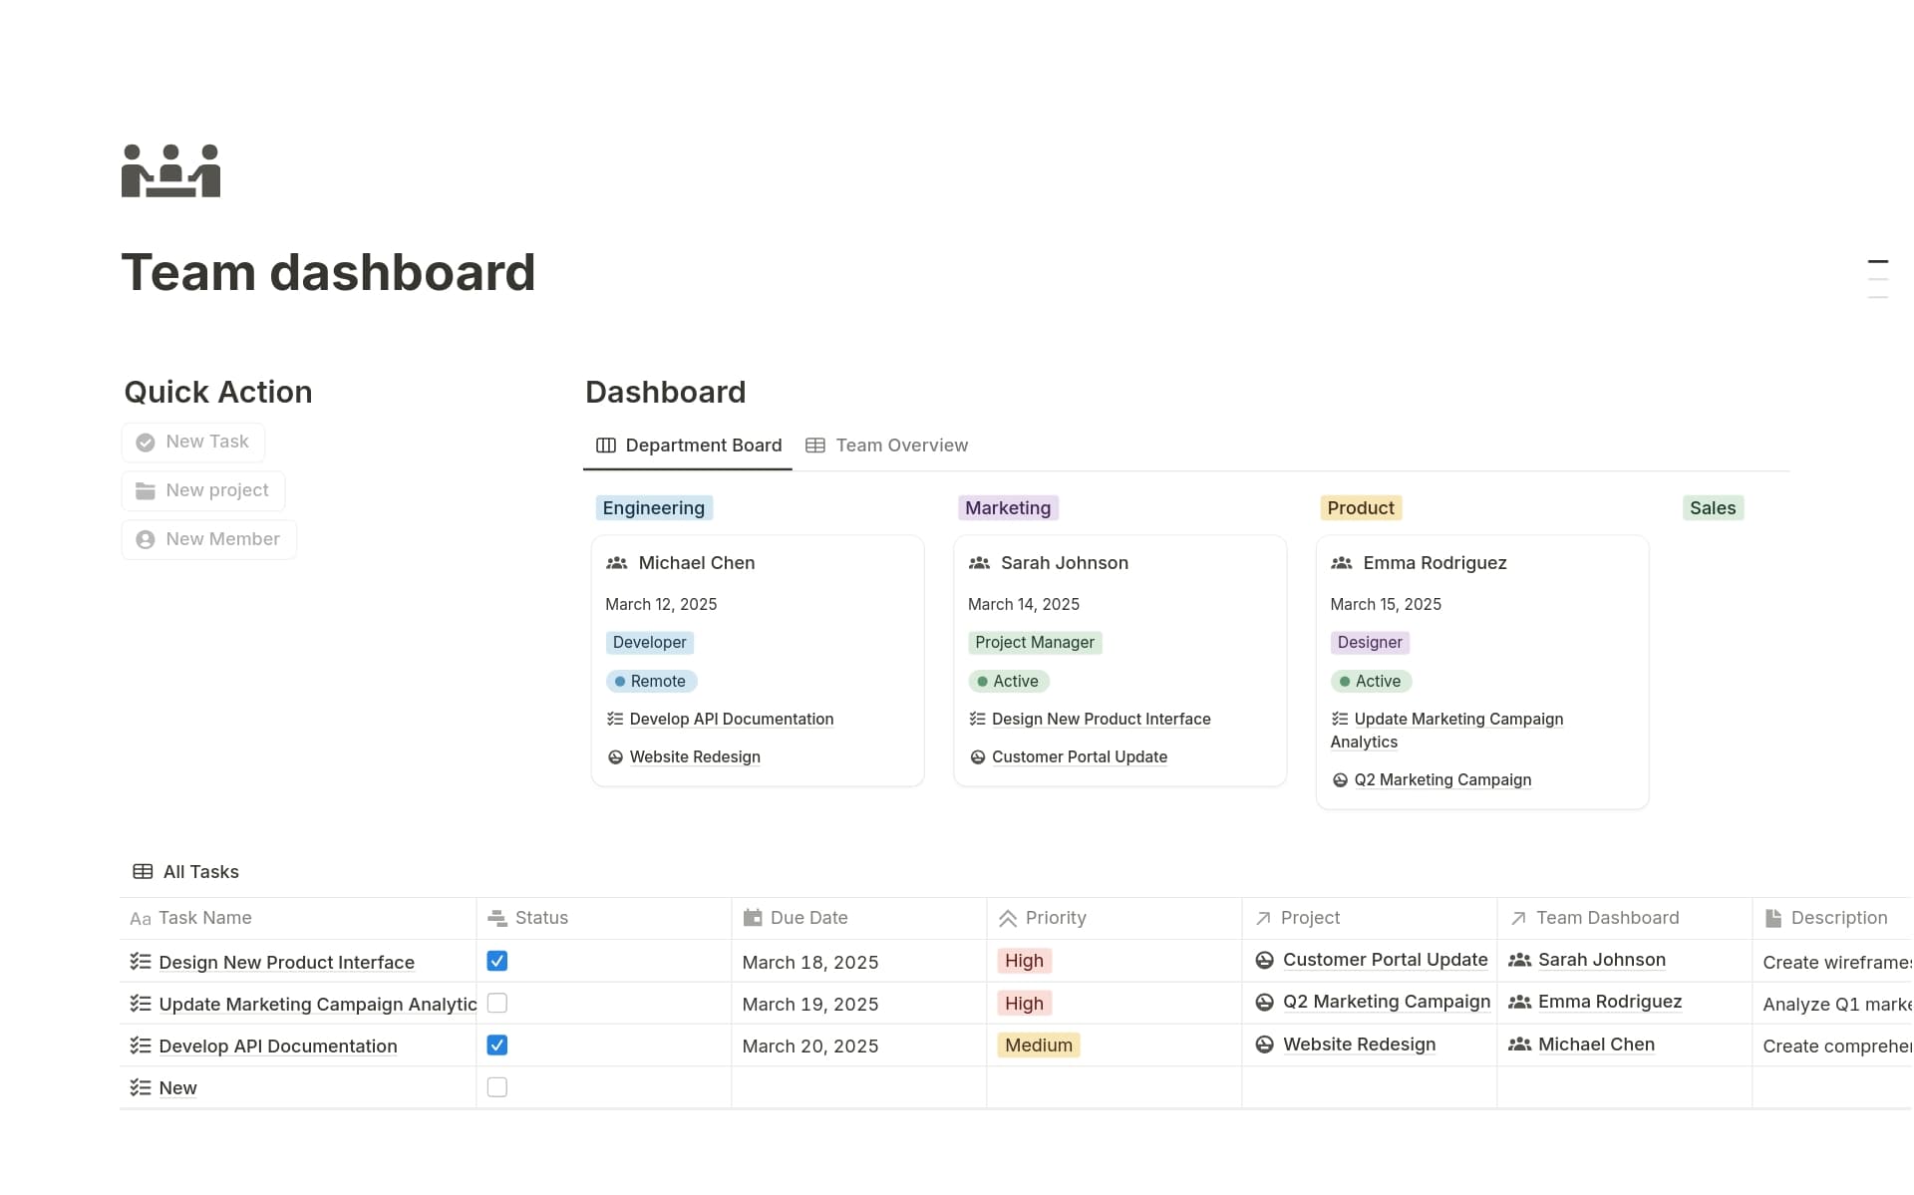Image resolution: width=1914 pixels, height=1195 pixels.
Task: Click the New project button
Action: [x=202, y=490]
